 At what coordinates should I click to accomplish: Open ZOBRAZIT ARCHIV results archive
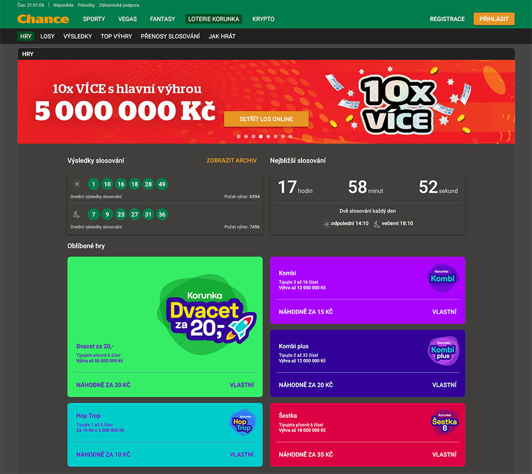pyautogui.click(x=232, y=161)
